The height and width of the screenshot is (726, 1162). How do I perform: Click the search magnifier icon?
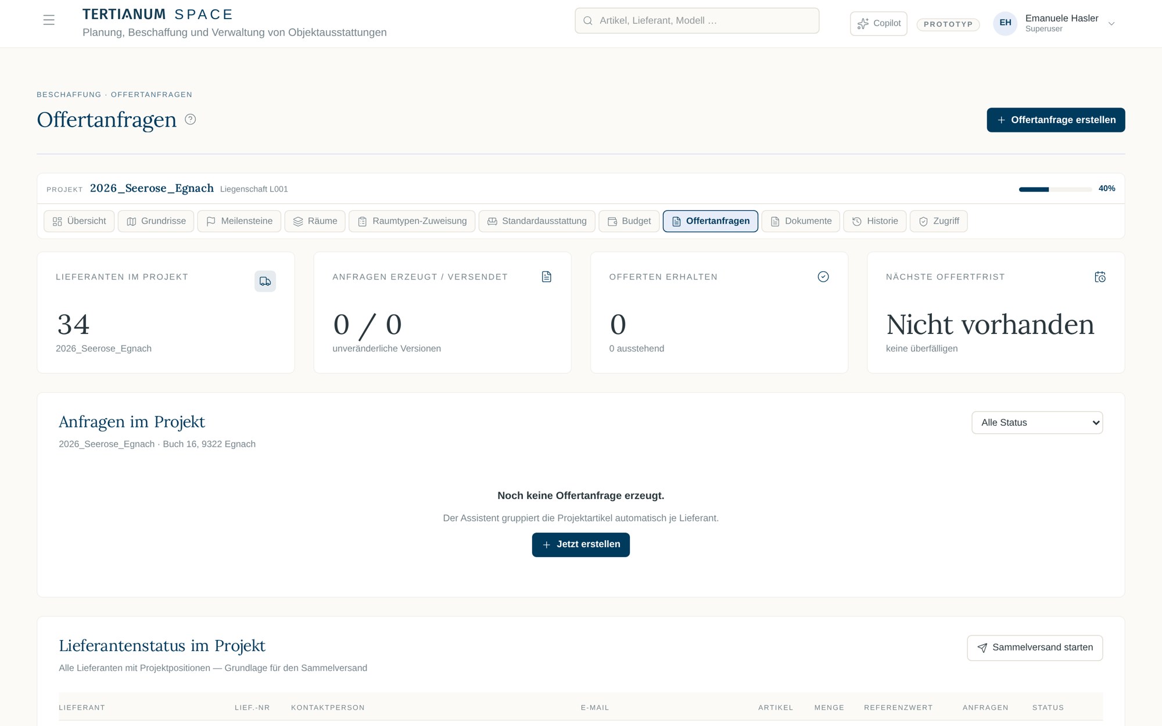coord(587,21)
